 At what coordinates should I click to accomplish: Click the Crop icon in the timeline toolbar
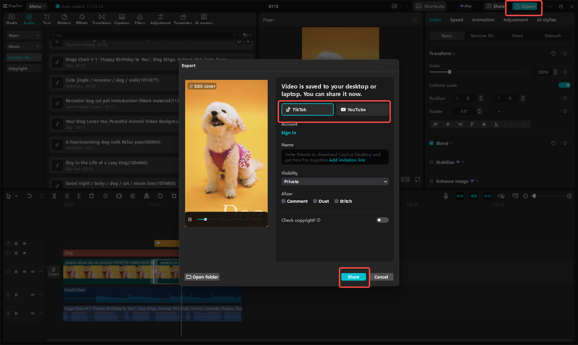(173, 196)
